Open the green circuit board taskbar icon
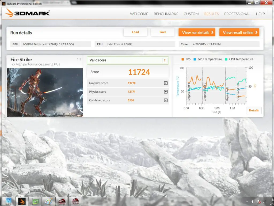 35,201
